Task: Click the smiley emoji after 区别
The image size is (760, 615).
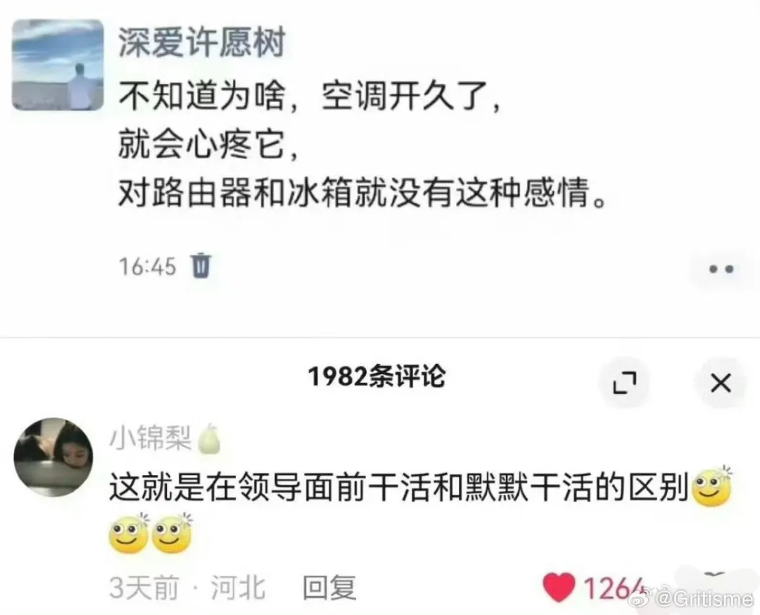Action: click(713, 486)
